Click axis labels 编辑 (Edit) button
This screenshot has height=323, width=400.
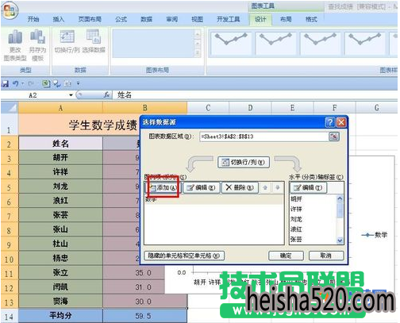[309, 187]
